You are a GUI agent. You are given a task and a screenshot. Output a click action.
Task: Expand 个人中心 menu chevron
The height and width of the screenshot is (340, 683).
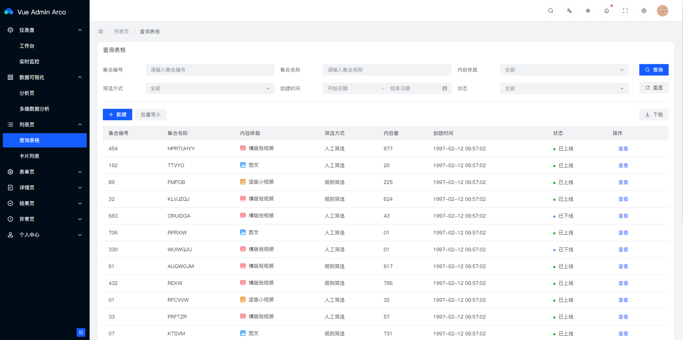(80, 235)
